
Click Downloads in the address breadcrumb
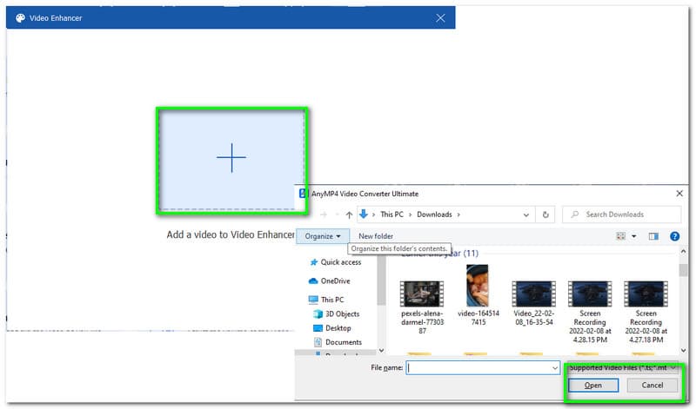tap(434, 214)
